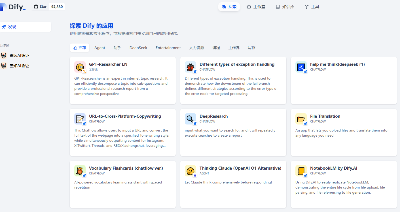Click the File Translation folder icon
This screenshot has width=400, height=212.
(x=301, y=119)
